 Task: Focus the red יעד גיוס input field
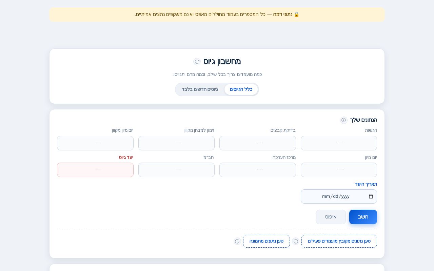95,170
